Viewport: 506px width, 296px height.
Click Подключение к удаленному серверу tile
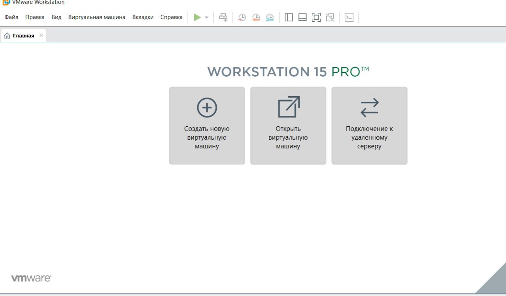coord(369,125)
